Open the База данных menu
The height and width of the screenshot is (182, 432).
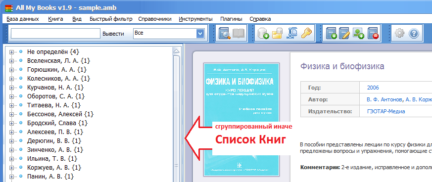pyautogui.click(x=23, y=19)
